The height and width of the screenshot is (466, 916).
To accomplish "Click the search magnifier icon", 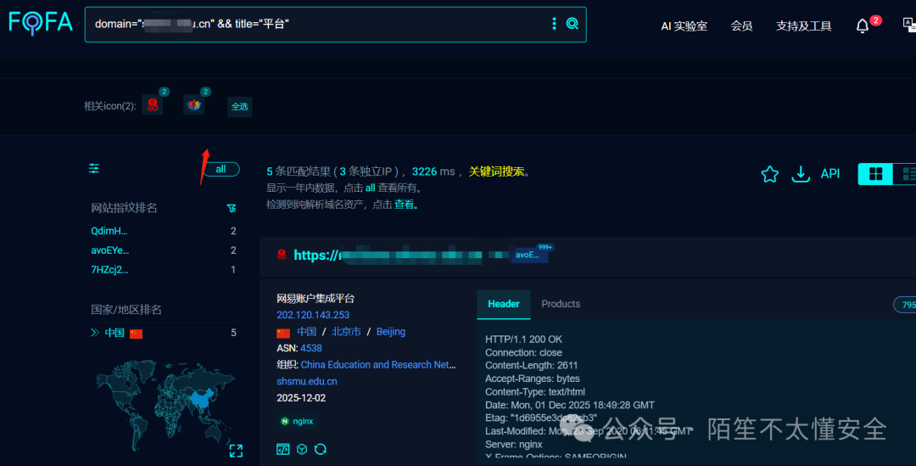I will (x=572, y=24).
